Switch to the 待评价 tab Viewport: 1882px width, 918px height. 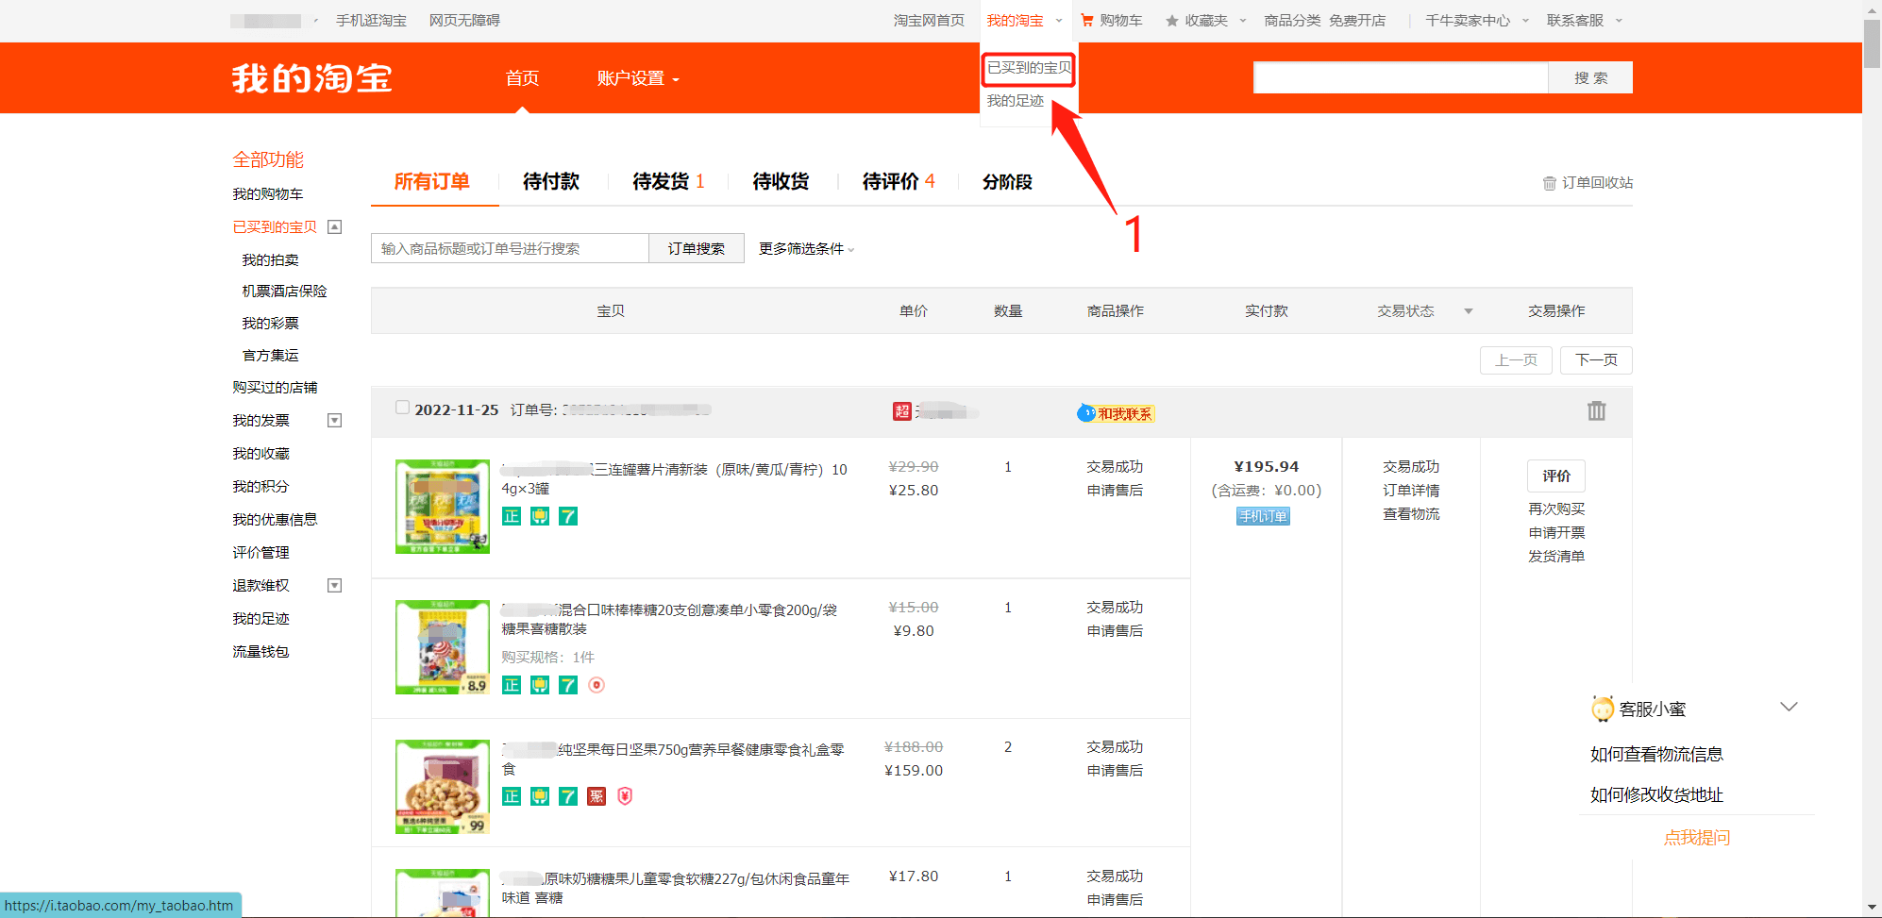(899, 181)
